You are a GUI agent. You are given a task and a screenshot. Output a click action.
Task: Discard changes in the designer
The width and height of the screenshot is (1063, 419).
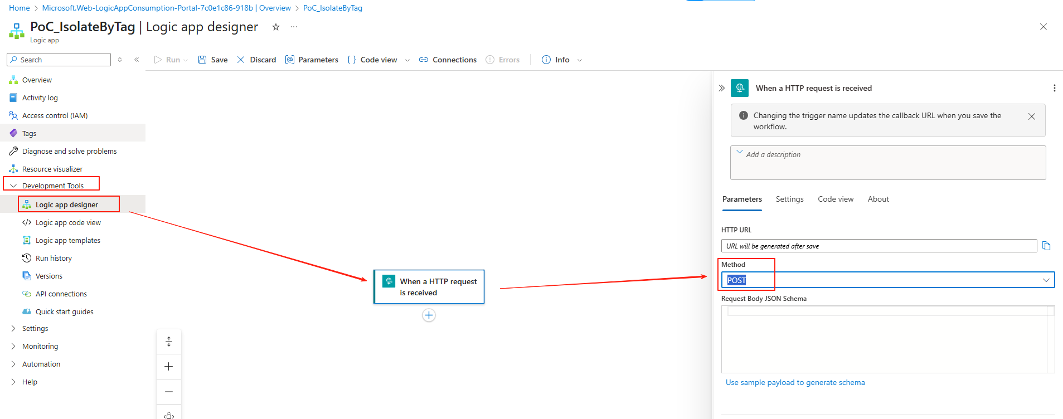point(256,60)
